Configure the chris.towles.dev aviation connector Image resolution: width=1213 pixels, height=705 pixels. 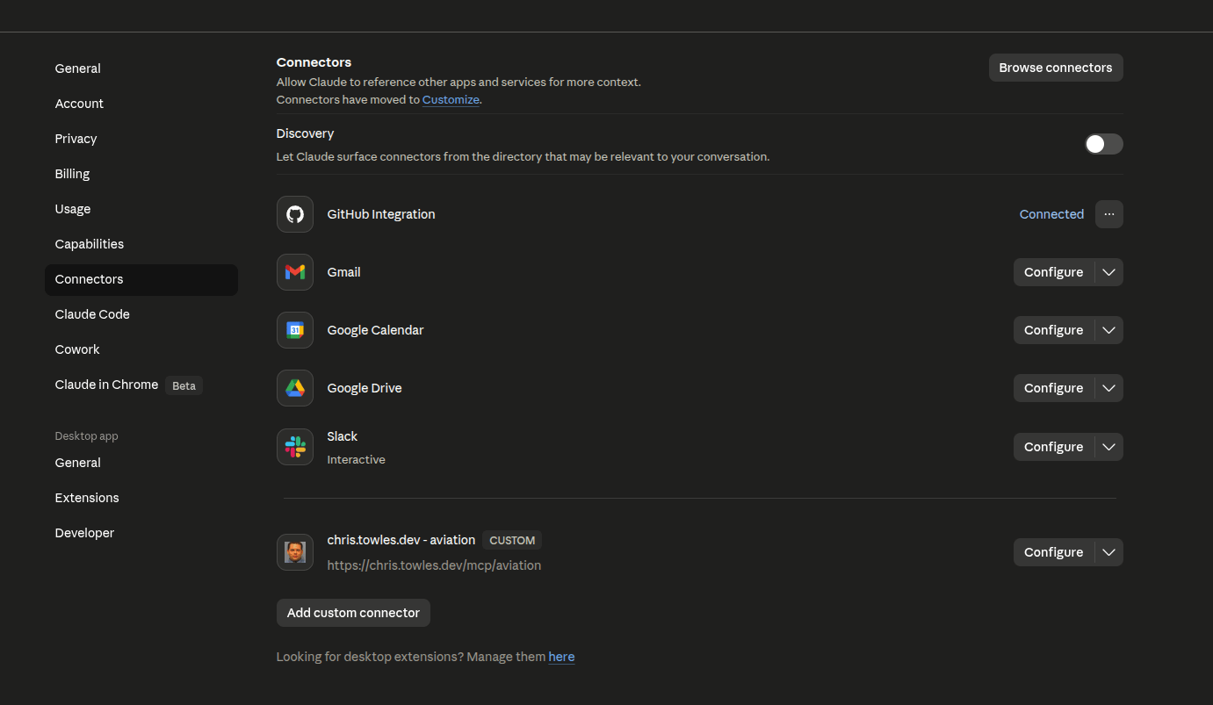click(1054, 552)
